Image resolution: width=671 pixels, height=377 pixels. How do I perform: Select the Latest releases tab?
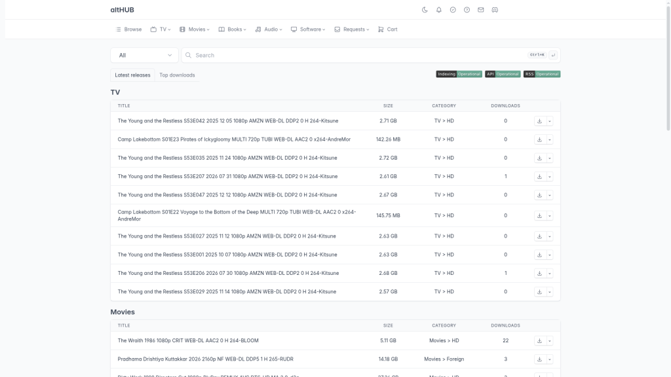click(x=132, y=75)
